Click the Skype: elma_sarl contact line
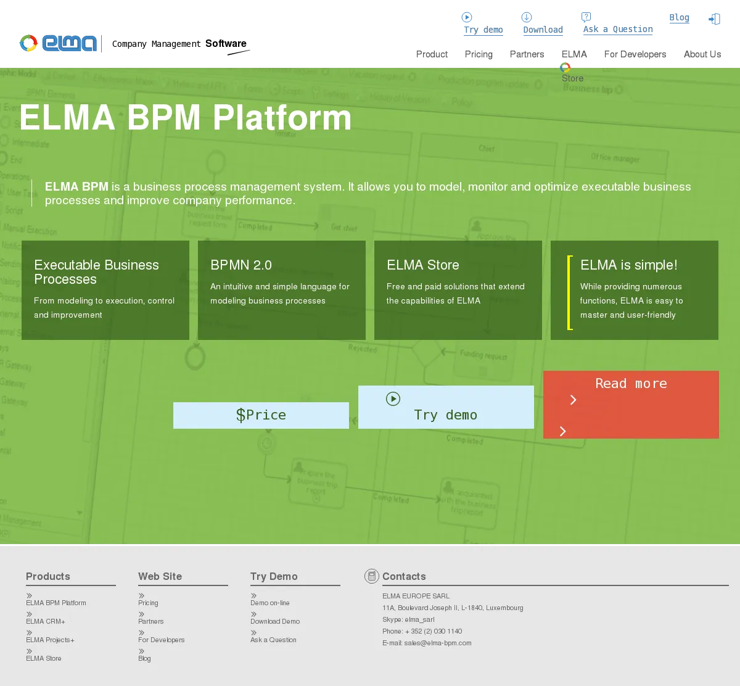This screenshot has height=686, width=740. 408,619
